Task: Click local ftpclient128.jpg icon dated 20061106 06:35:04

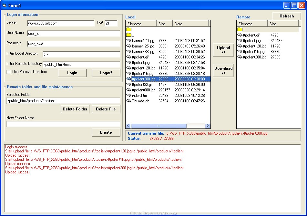Action: (128, 68)
